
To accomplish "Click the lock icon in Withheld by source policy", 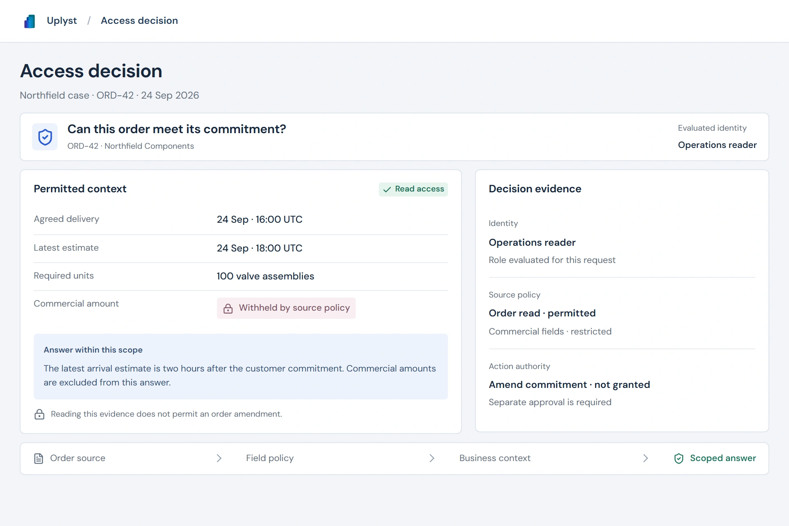I will (x=228, y=308).
